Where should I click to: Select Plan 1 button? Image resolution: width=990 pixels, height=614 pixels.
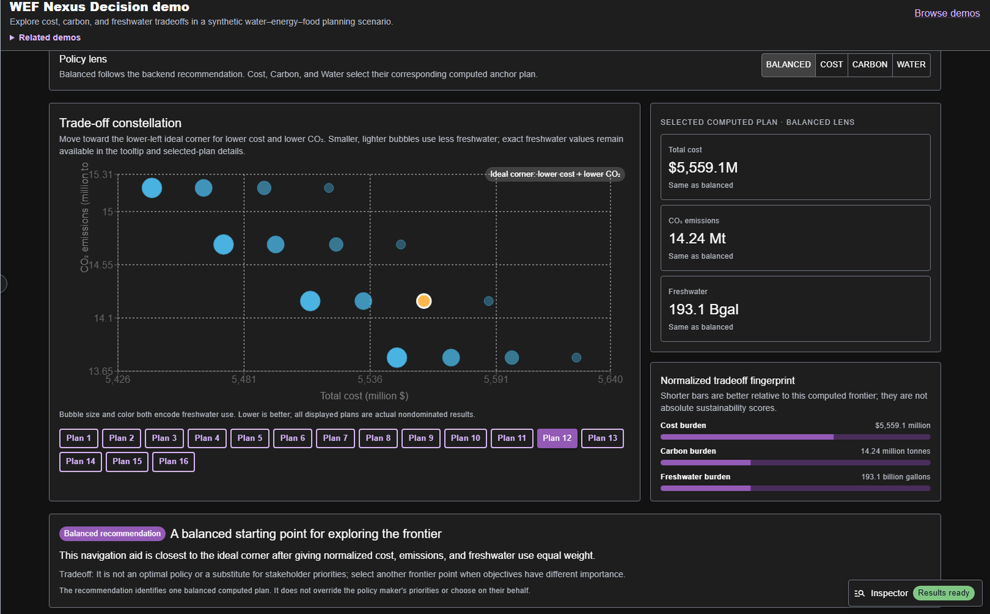pos(79,438)
